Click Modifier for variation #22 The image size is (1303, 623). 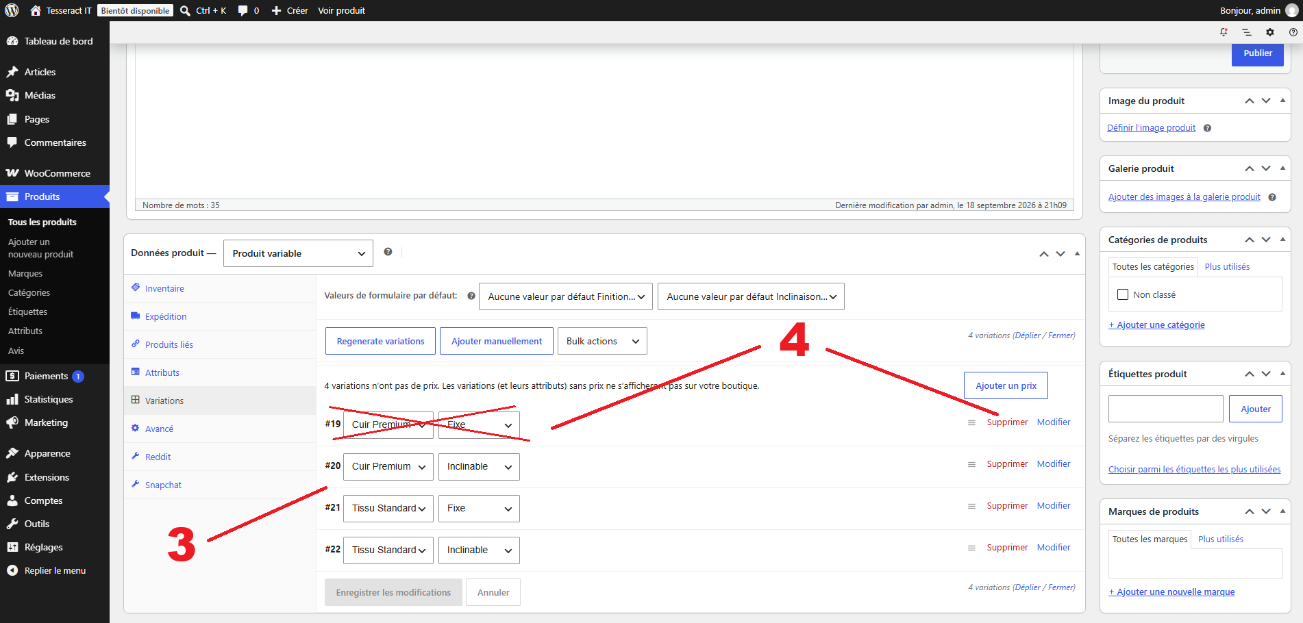coord(1054,548)
